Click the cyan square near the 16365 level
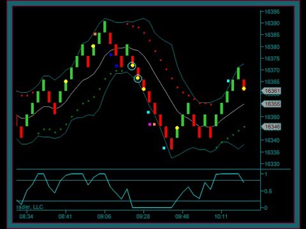The image size is (306, 229). click(228, 81)
